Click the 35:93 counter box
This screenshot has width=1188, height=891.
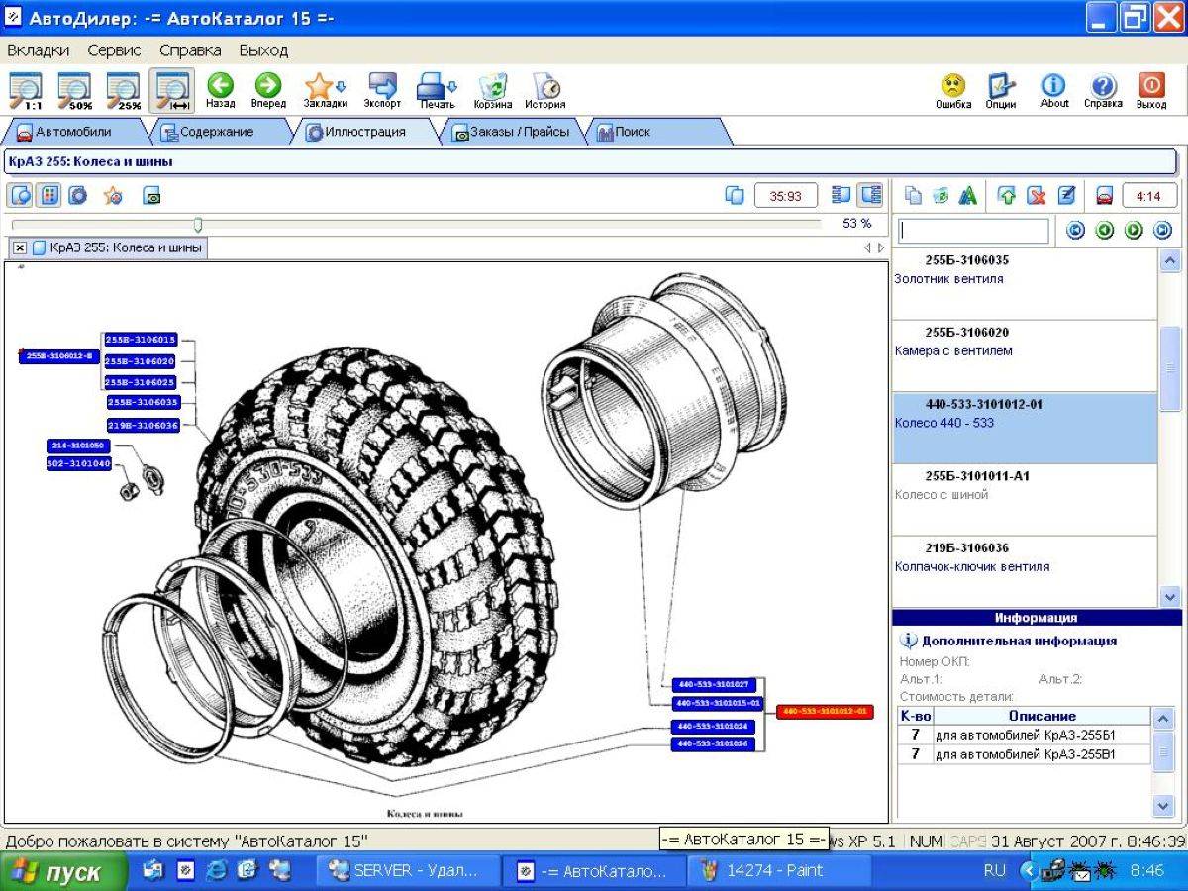pos(786,196)
